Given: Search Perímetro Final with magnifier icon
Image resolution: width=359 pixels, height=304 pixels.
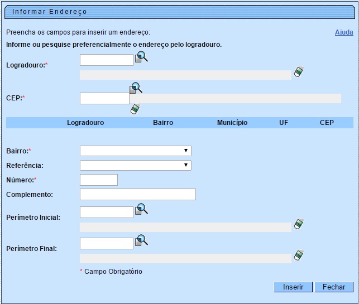Looking at the screenshot, I should 141,240.
